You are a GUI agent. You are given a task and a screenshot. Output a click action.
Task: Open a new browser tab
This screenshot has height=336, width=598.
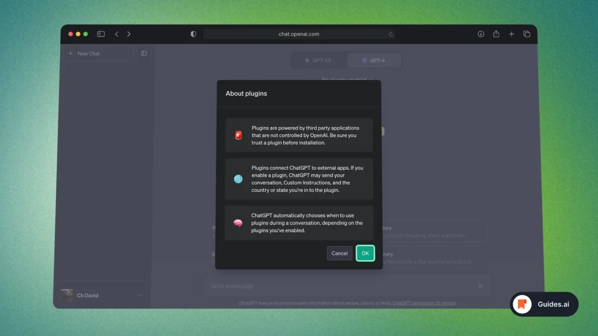(x=512, y=34)
